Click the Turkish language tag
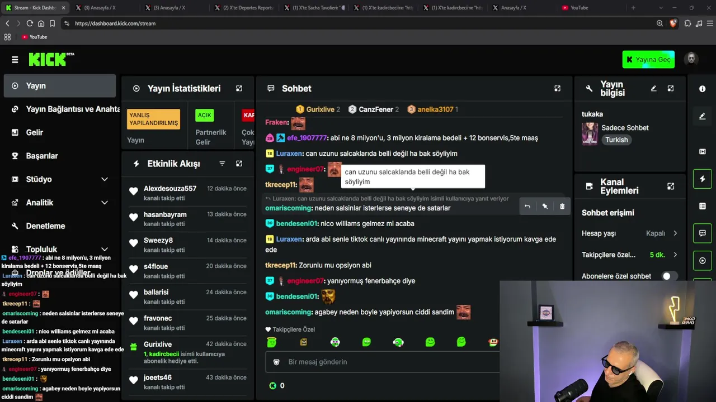The width and height of the screenshot is (716, 402). tap(616, 140)
